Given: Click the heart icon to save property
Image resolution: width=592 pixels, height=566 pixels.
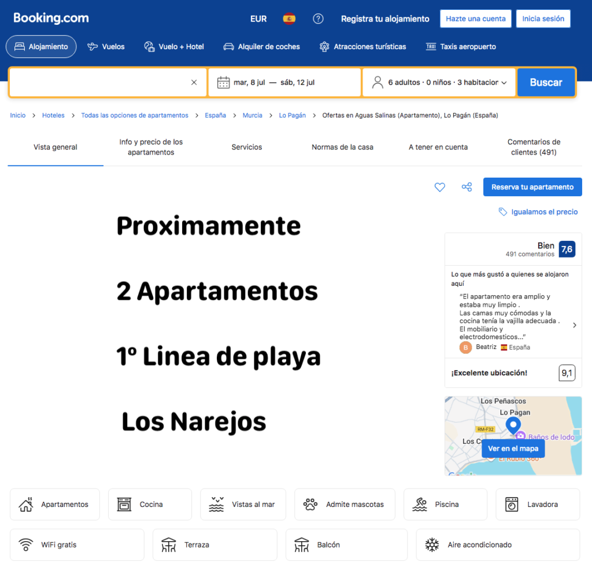Looking at the screenshot, I should point(440,187).
